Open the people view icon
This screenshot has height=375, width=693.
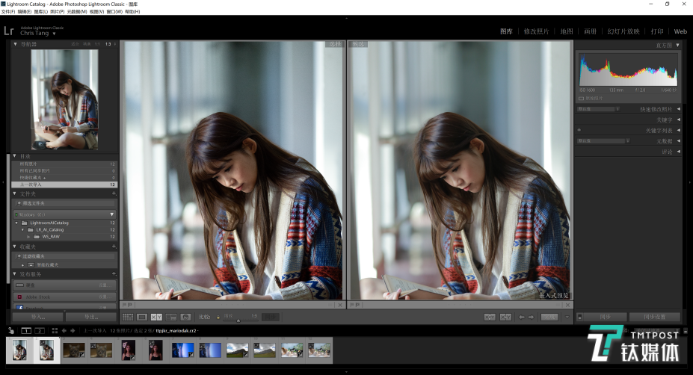point(185,317)
